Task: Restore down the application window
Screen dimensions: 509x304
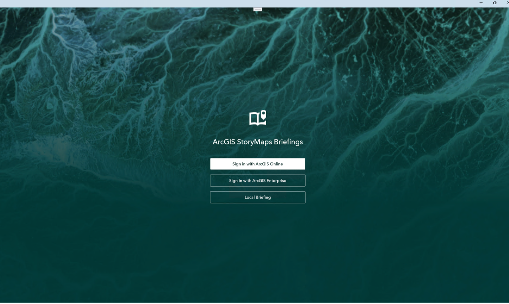Action: click(x=494, y=3)
